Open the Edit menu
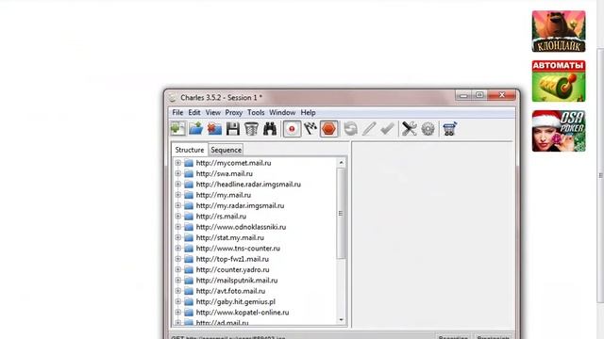The height and width of the screenshot is (339, 604). [194, 113]
